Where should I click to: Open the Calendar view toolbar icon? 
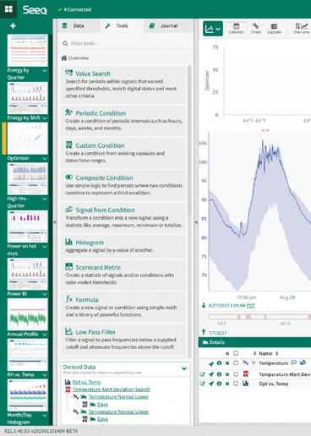pos(236,28)
